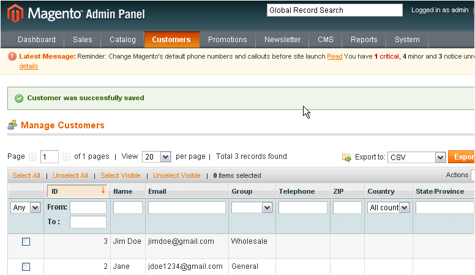The height and width of the screenshot is (275, 475).
Task: Sort by Email column header
Action: 157,191
